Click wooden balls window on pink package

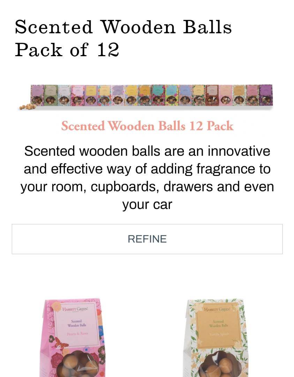78,363
